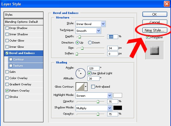Click the Depth slider handle
Image resolution: width=171 pixels, height=126 pixels.
click(x=79, y=37)
